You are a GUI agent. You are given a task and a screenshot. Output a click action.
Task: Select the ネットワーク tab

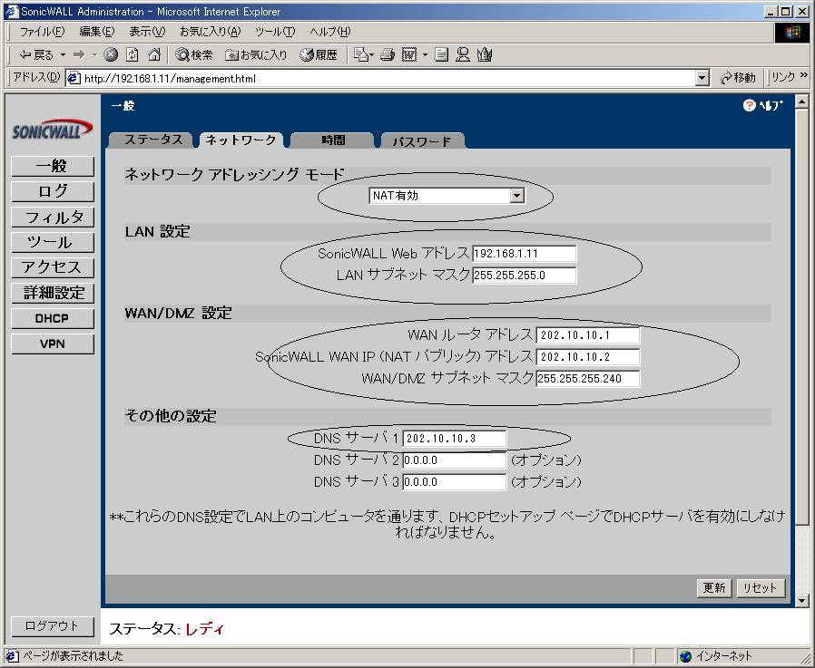pos(241,140)
